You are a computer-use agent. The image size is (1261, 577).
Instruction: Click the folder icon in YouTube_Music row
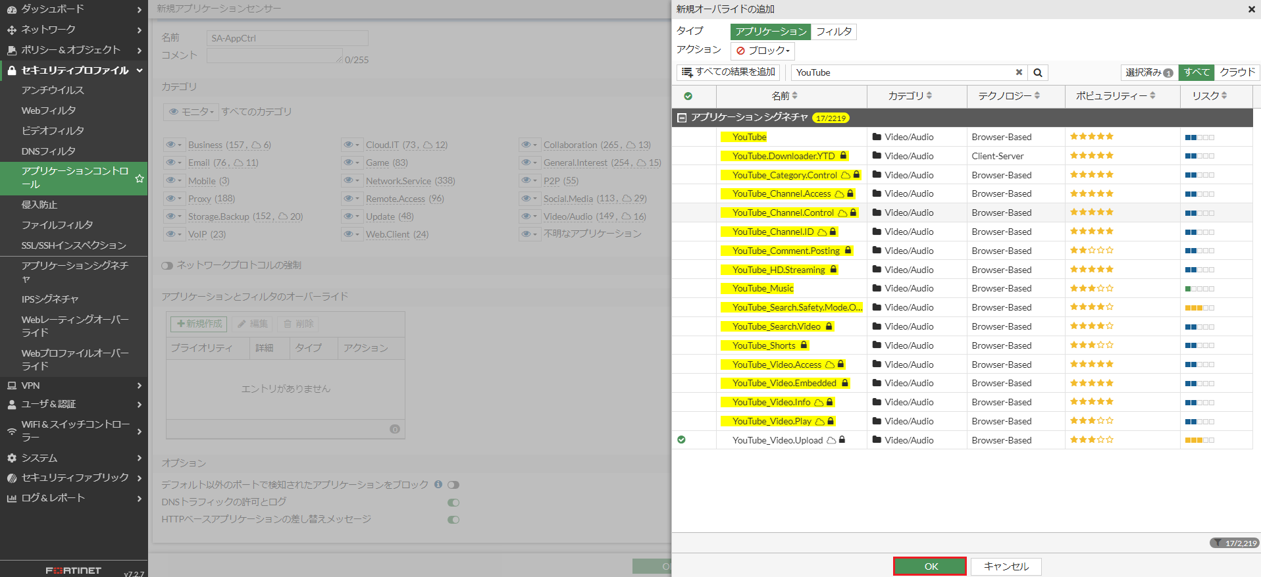coord(877,288)
